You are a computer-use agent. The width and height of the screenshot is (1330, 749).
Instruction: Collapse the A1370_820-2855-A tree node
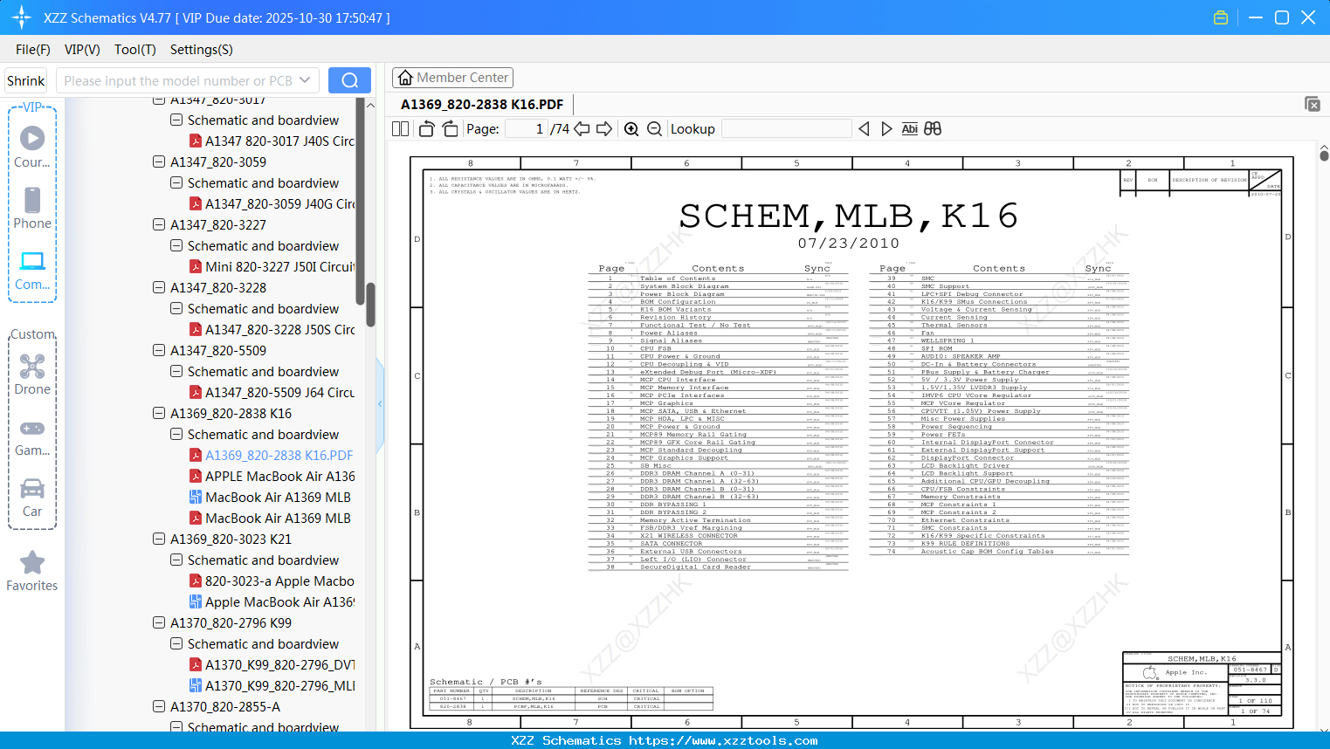click(x=159, y=706)
